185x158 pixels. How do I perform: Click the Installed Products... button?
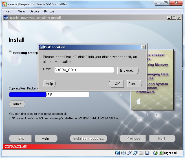pos(89,139)
